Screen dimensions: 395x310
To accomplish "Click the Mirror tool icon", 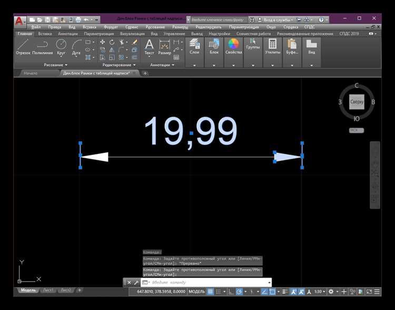I will coord(112,50).
